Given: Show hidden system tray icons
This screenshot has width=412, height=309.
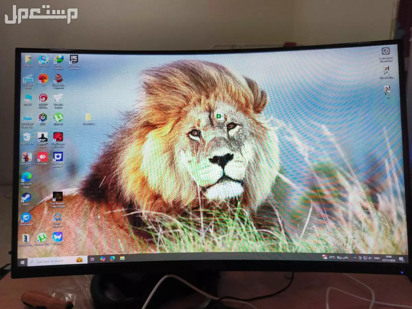Looking at the screenshot, I should tap(355, 257).
